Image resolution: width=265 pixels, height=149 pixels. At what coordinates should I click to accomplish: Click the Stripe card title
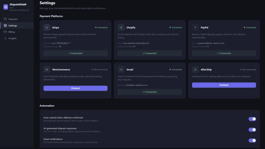(x=56, y=27)
